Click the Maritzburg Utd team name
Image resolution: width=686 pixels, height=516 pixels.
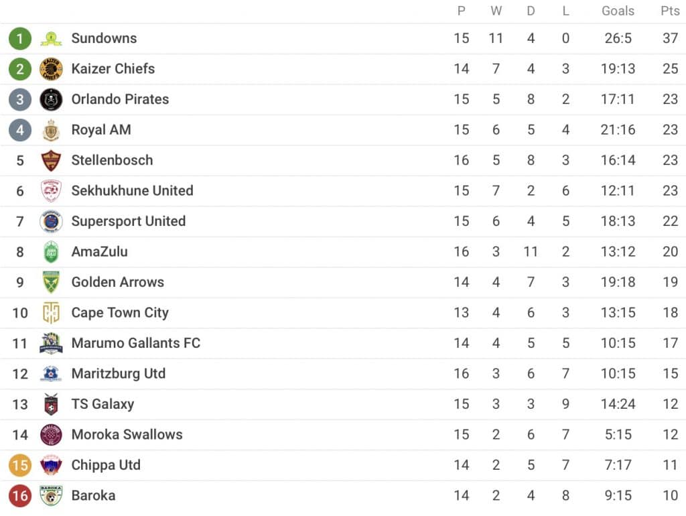(x=119, y=374)
